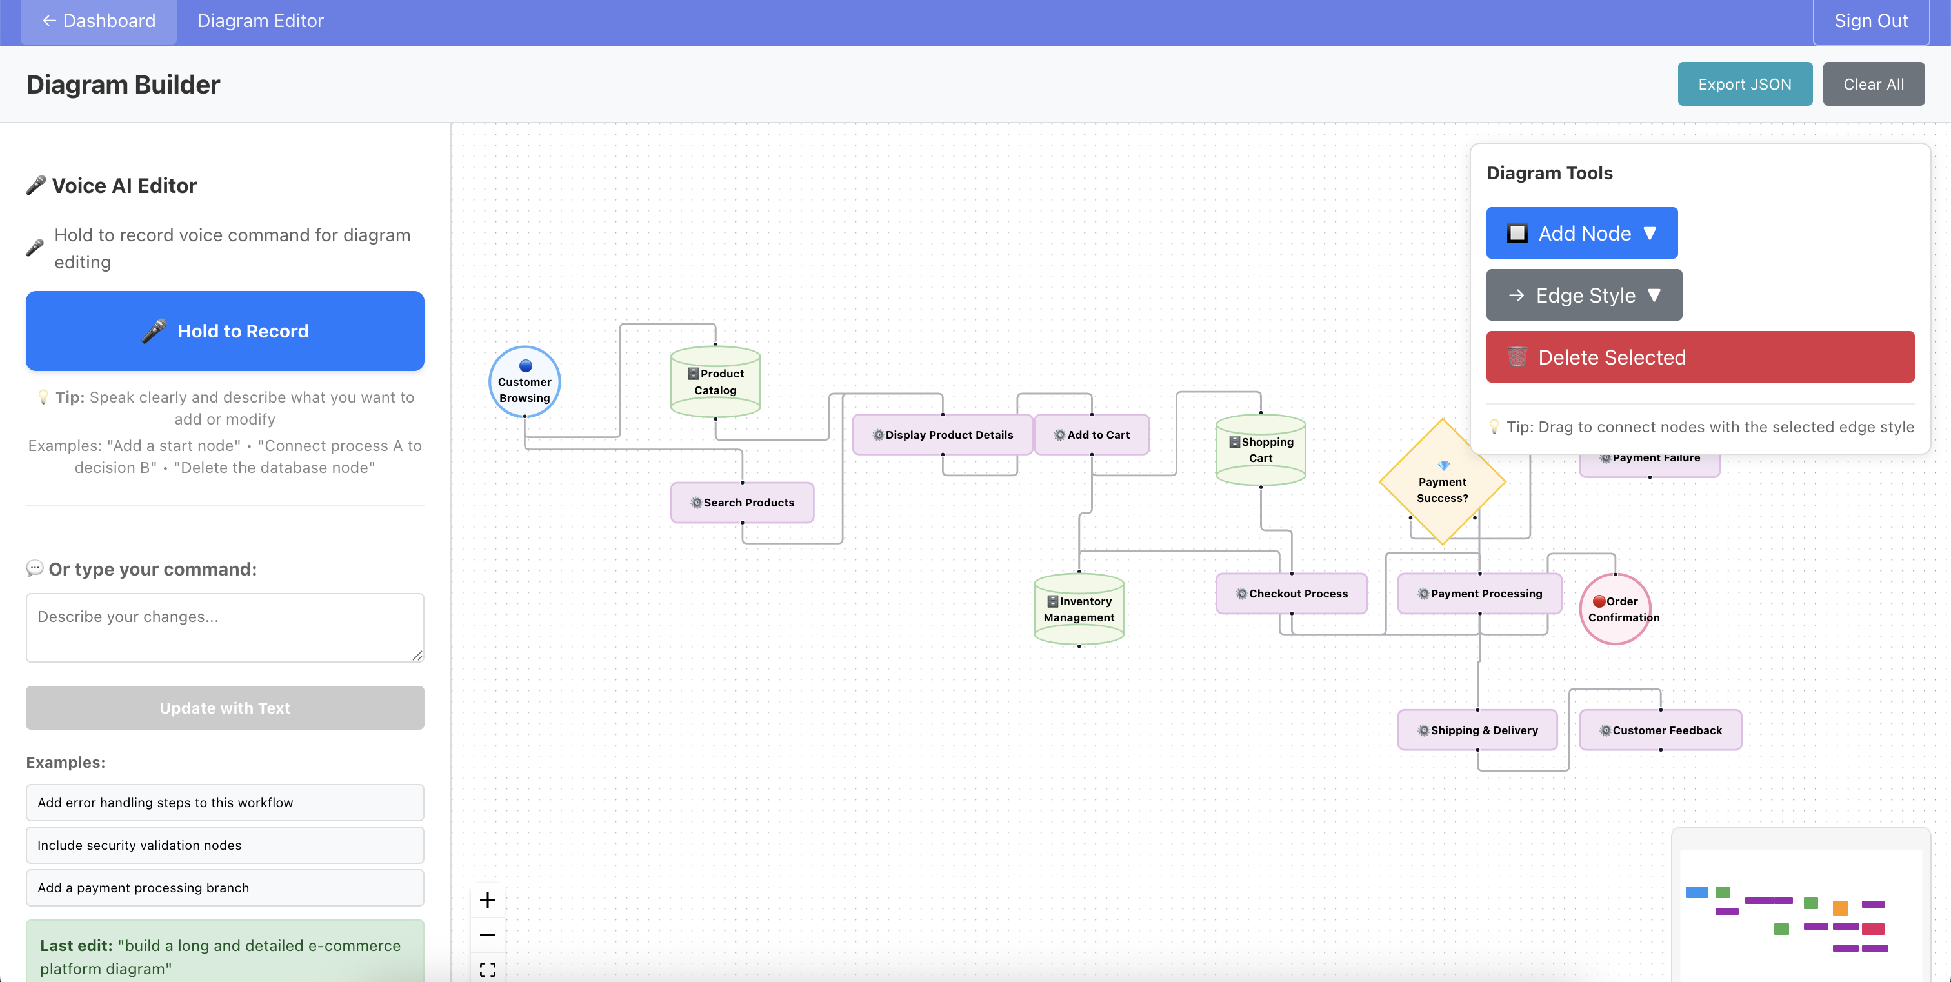Open the Edge Style dropdown
1951x982 pixels.
1584,296
